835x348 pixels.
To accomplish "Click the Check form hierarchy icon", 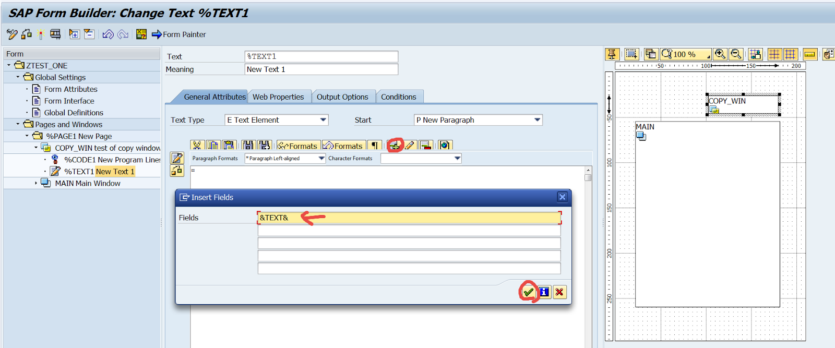I will [27, 34].
